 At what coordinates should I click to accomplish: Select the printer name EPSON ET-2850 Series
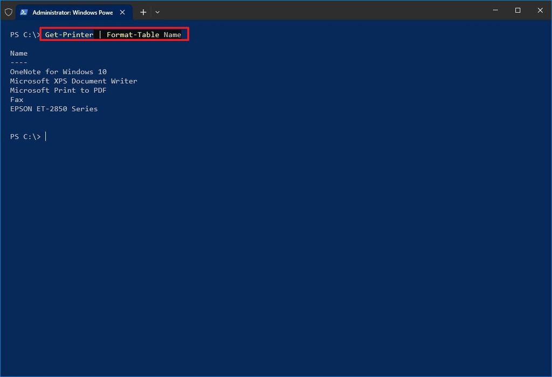tap(54, 108)
